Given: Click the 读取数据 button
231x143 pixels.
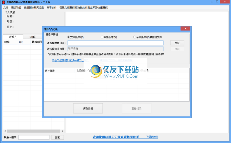Looking at the screenshot, I should (x=88, y=108).
